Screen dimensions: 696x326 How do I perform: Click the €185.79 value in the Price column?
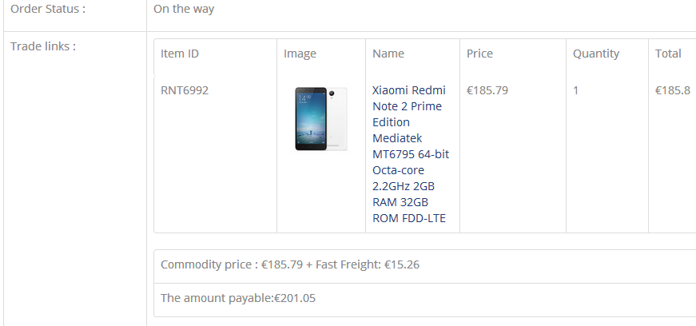pyautogui.click(x=487, y=90)
